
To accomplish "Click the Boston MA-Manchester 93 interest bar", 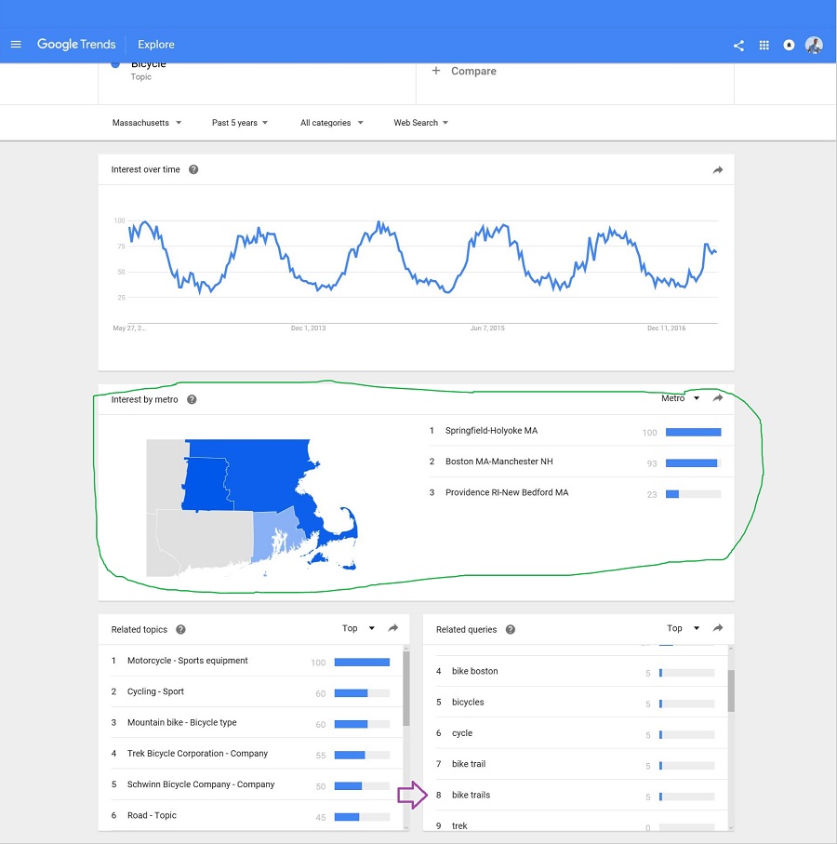I will [x=694, y=462].
